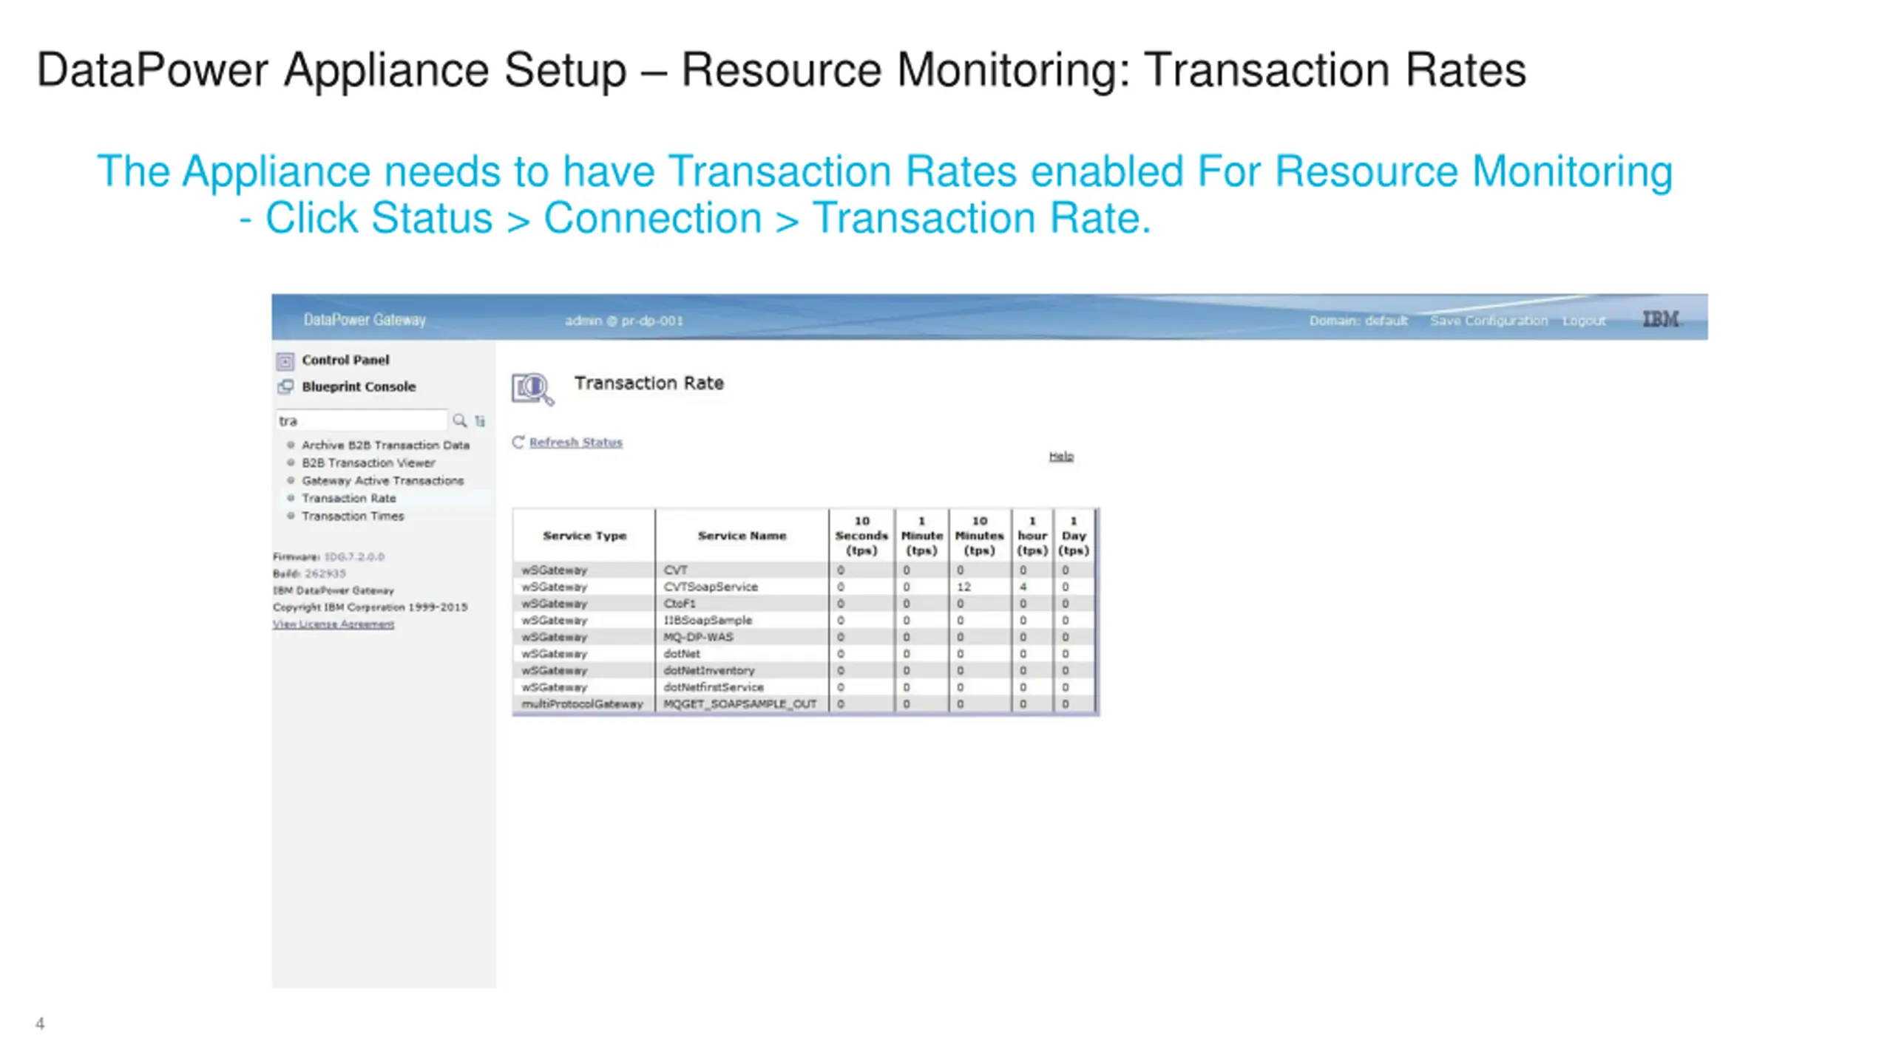Click the refresh arrow icon

click(518, 442)
